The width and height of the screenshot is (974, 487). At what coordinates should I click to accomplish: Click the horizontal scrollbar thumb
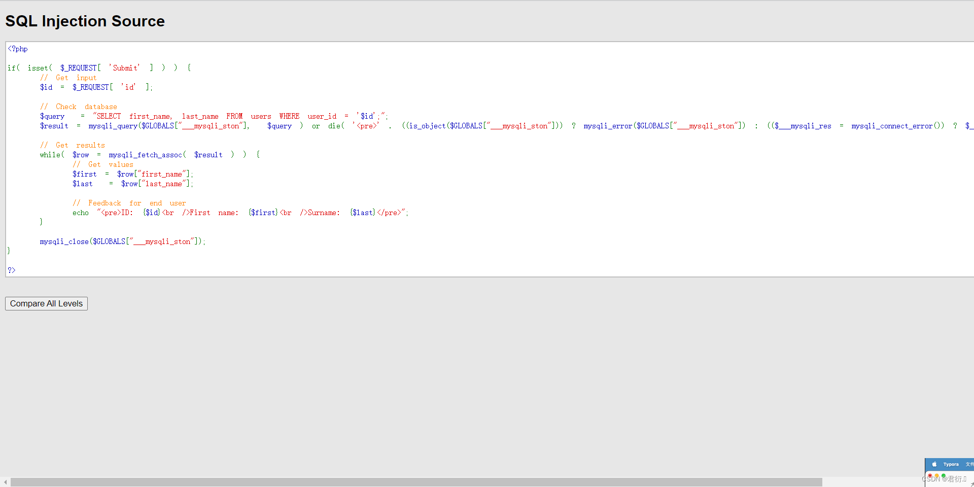(416, 482)
